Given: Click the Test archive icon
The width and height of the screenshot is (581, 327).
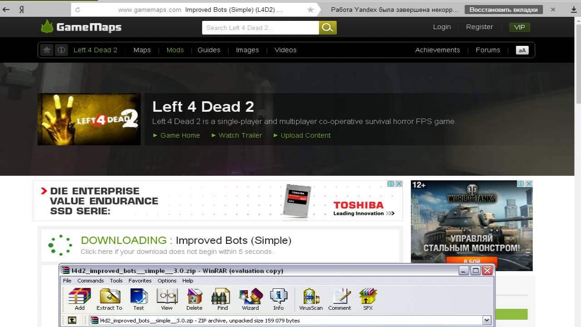Looking at the screenshot, I should click(x=138, y=299).
